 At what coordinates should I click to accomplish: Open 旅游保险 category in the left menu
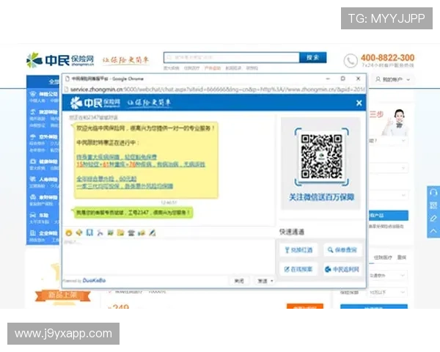48,112
